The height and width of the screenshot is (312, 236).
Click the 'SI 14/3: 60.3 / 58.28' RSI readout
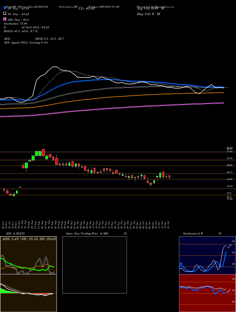tap(34, 27)
